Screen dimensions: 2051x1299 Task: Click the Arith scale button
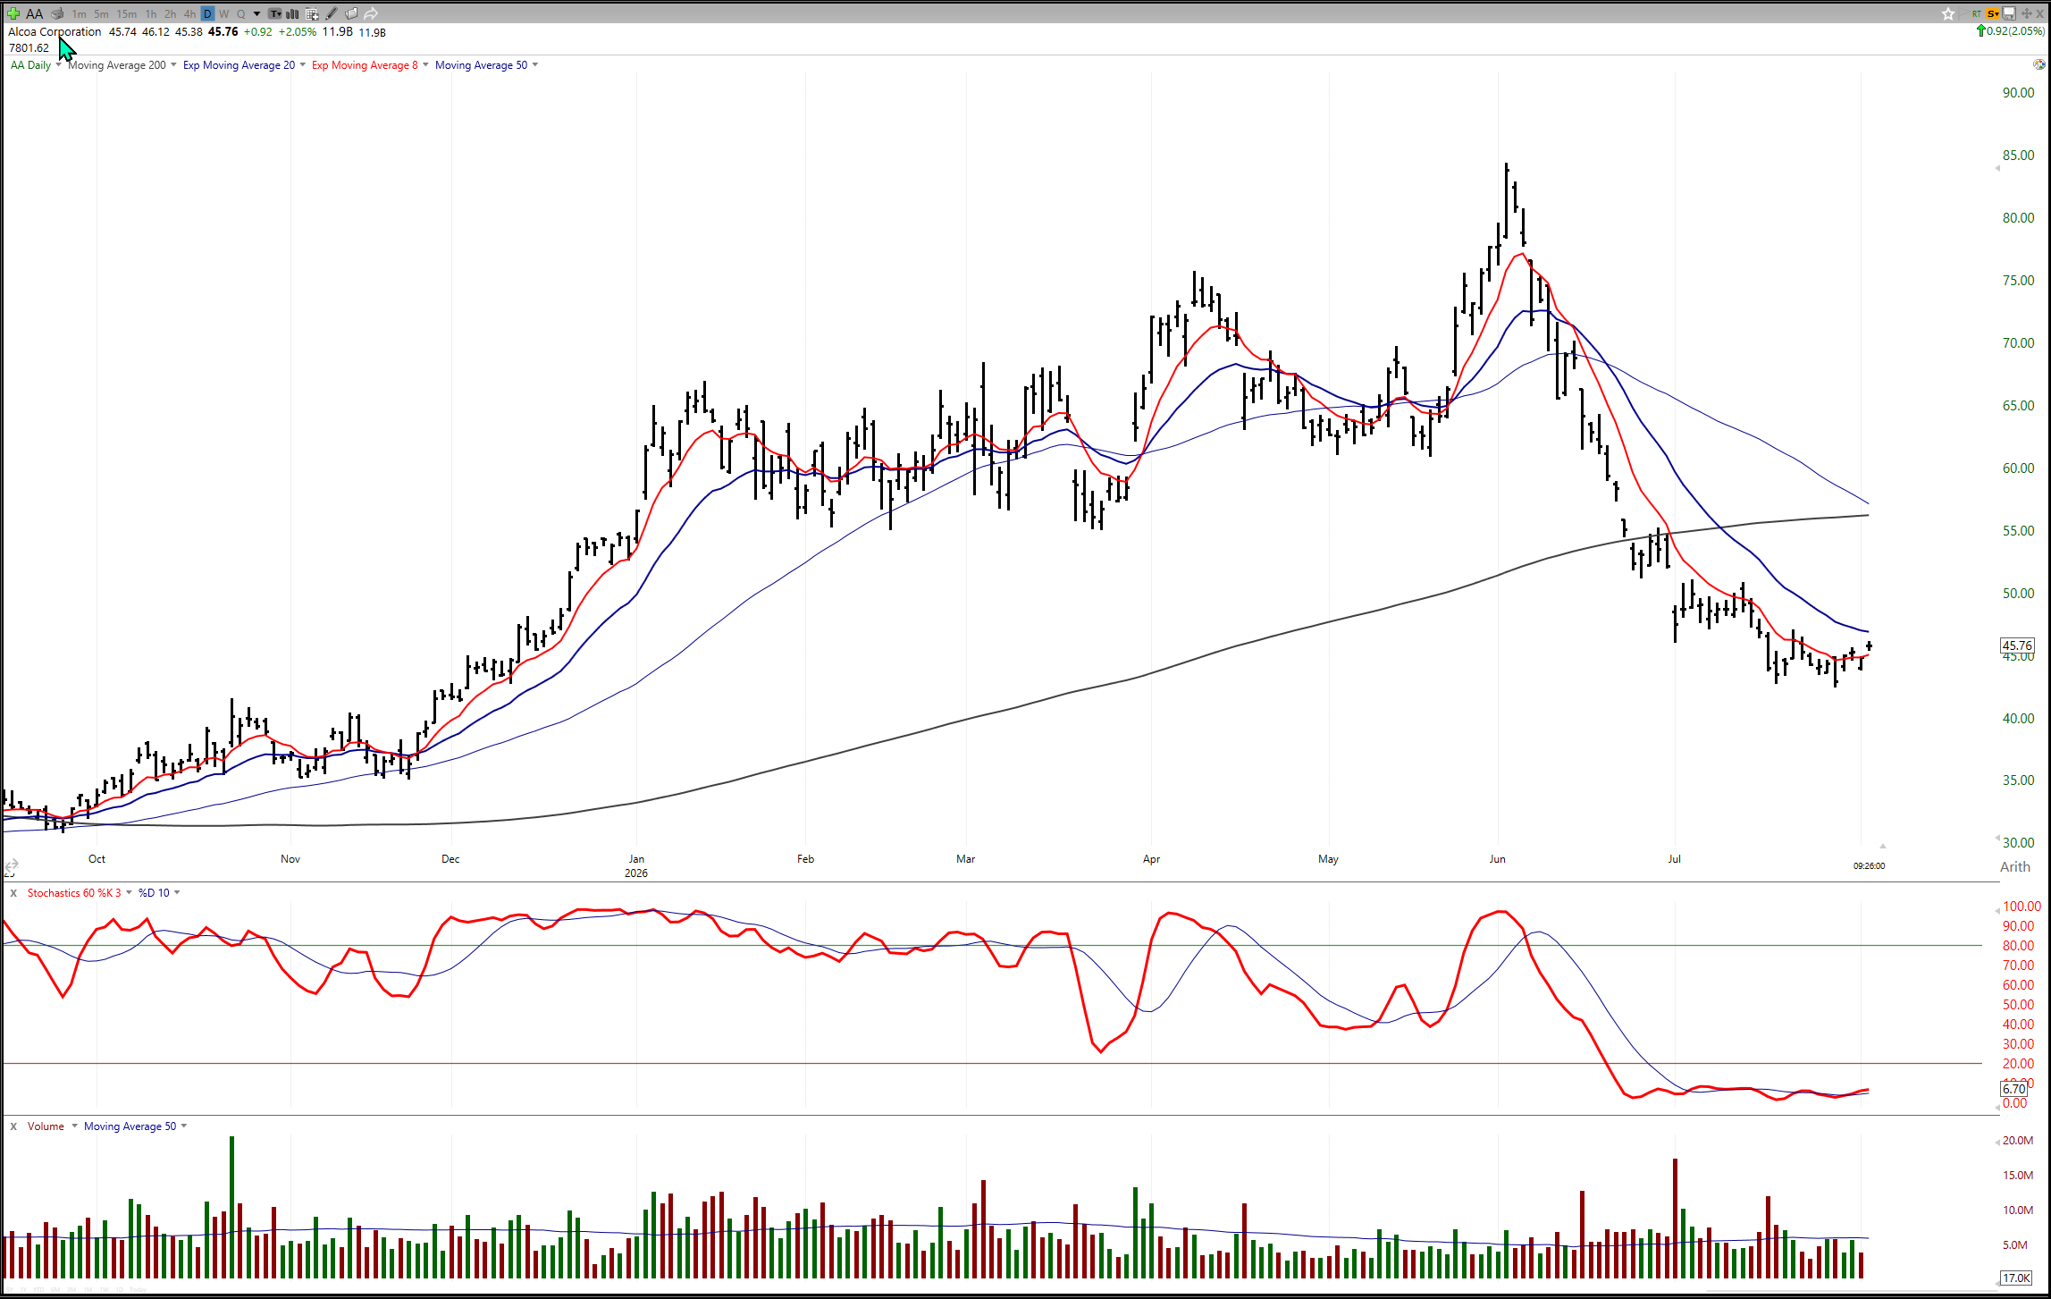(2014, 866)
